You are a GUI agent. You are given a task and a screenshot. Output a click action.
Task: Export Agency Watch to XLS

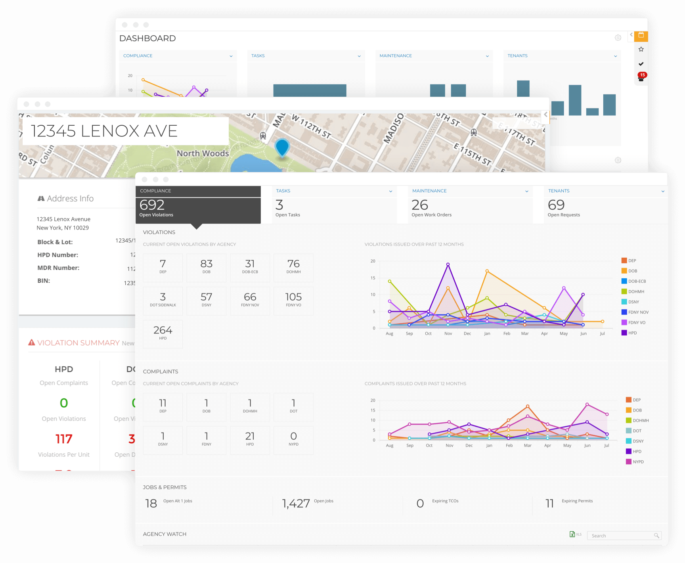[x=575, y=534]
